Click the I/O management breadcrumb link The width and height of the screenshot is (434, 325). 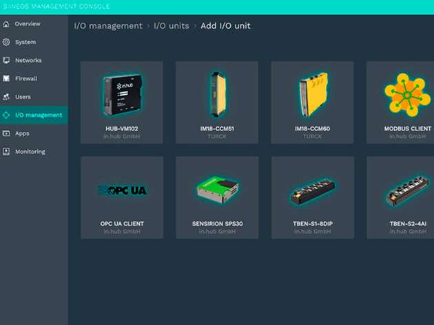click(x=108, y=26)
